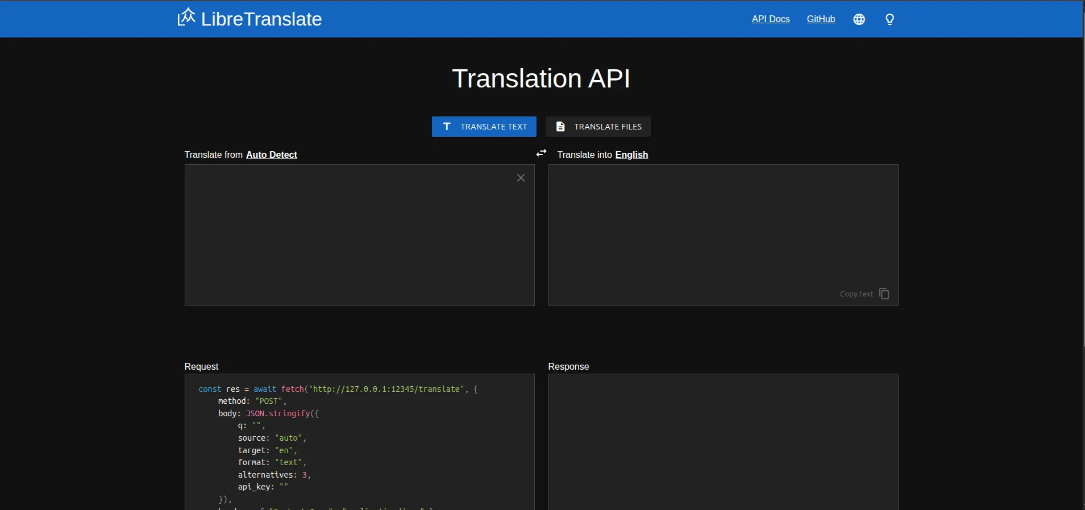Click the Request code block

[359, 442]
